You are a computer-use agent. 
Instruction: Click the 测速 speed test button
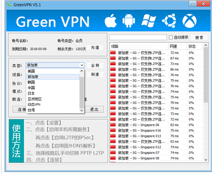pyautogui.click(x=95, y=75)
